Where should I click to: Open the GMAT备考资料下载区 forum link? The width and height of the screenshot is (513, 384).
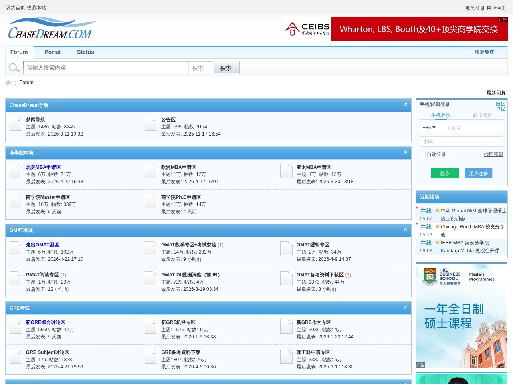coord(320,275)
